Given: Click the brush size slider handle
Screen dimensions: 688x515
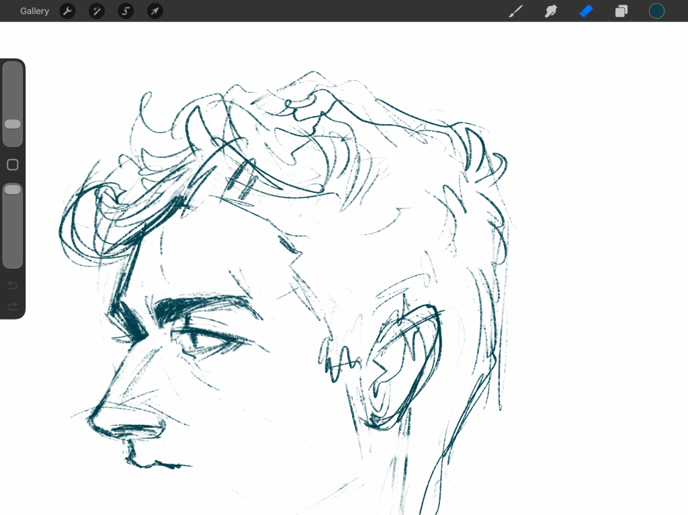Looking at the screenshot, I should [13, 124].
